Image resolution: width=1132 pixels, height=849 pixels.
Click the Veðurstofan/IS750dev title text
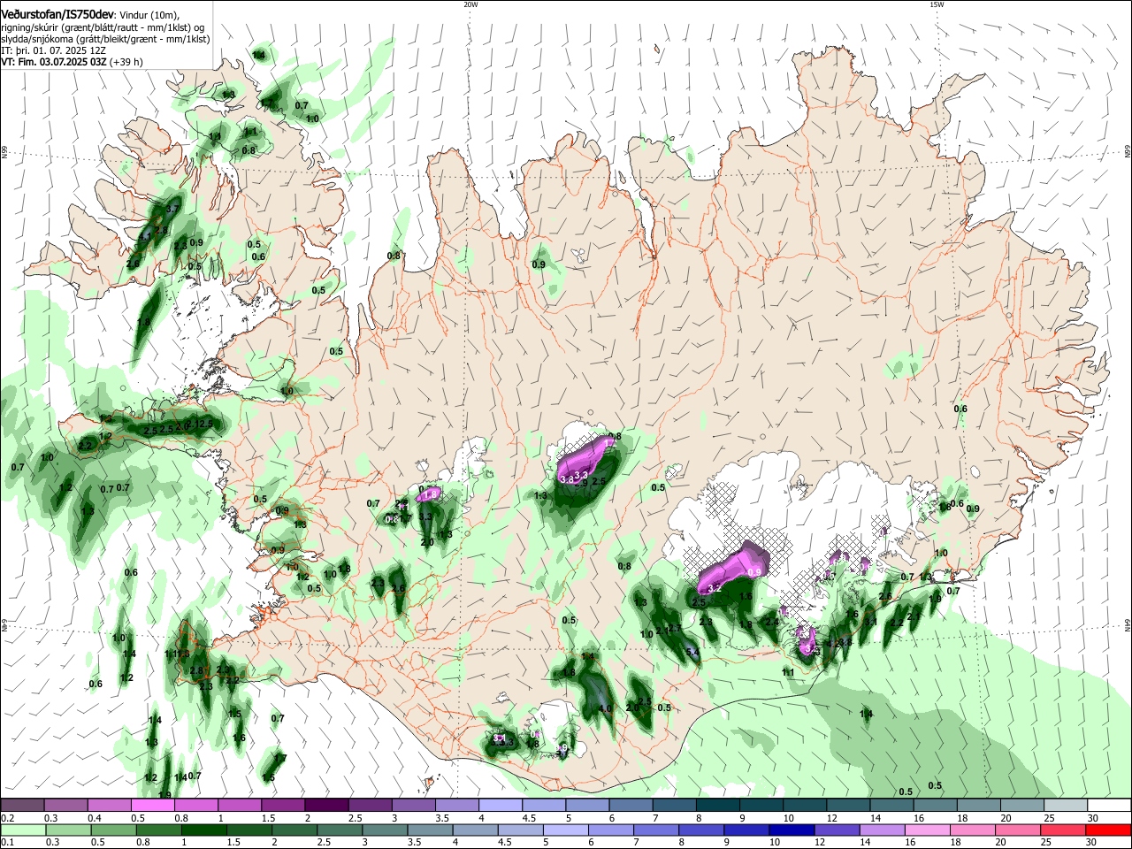click(58, 14)
